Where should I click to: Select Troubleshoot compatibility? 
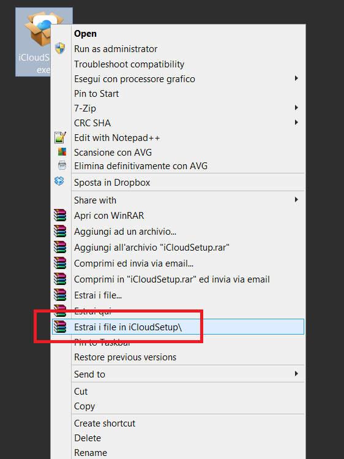coord(129,64)
